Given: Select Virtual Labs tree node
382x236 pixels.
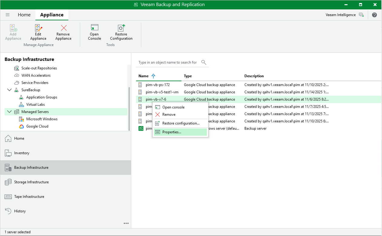Looking at the screenshot, I should pyautogui.click(x=35, y=105).
